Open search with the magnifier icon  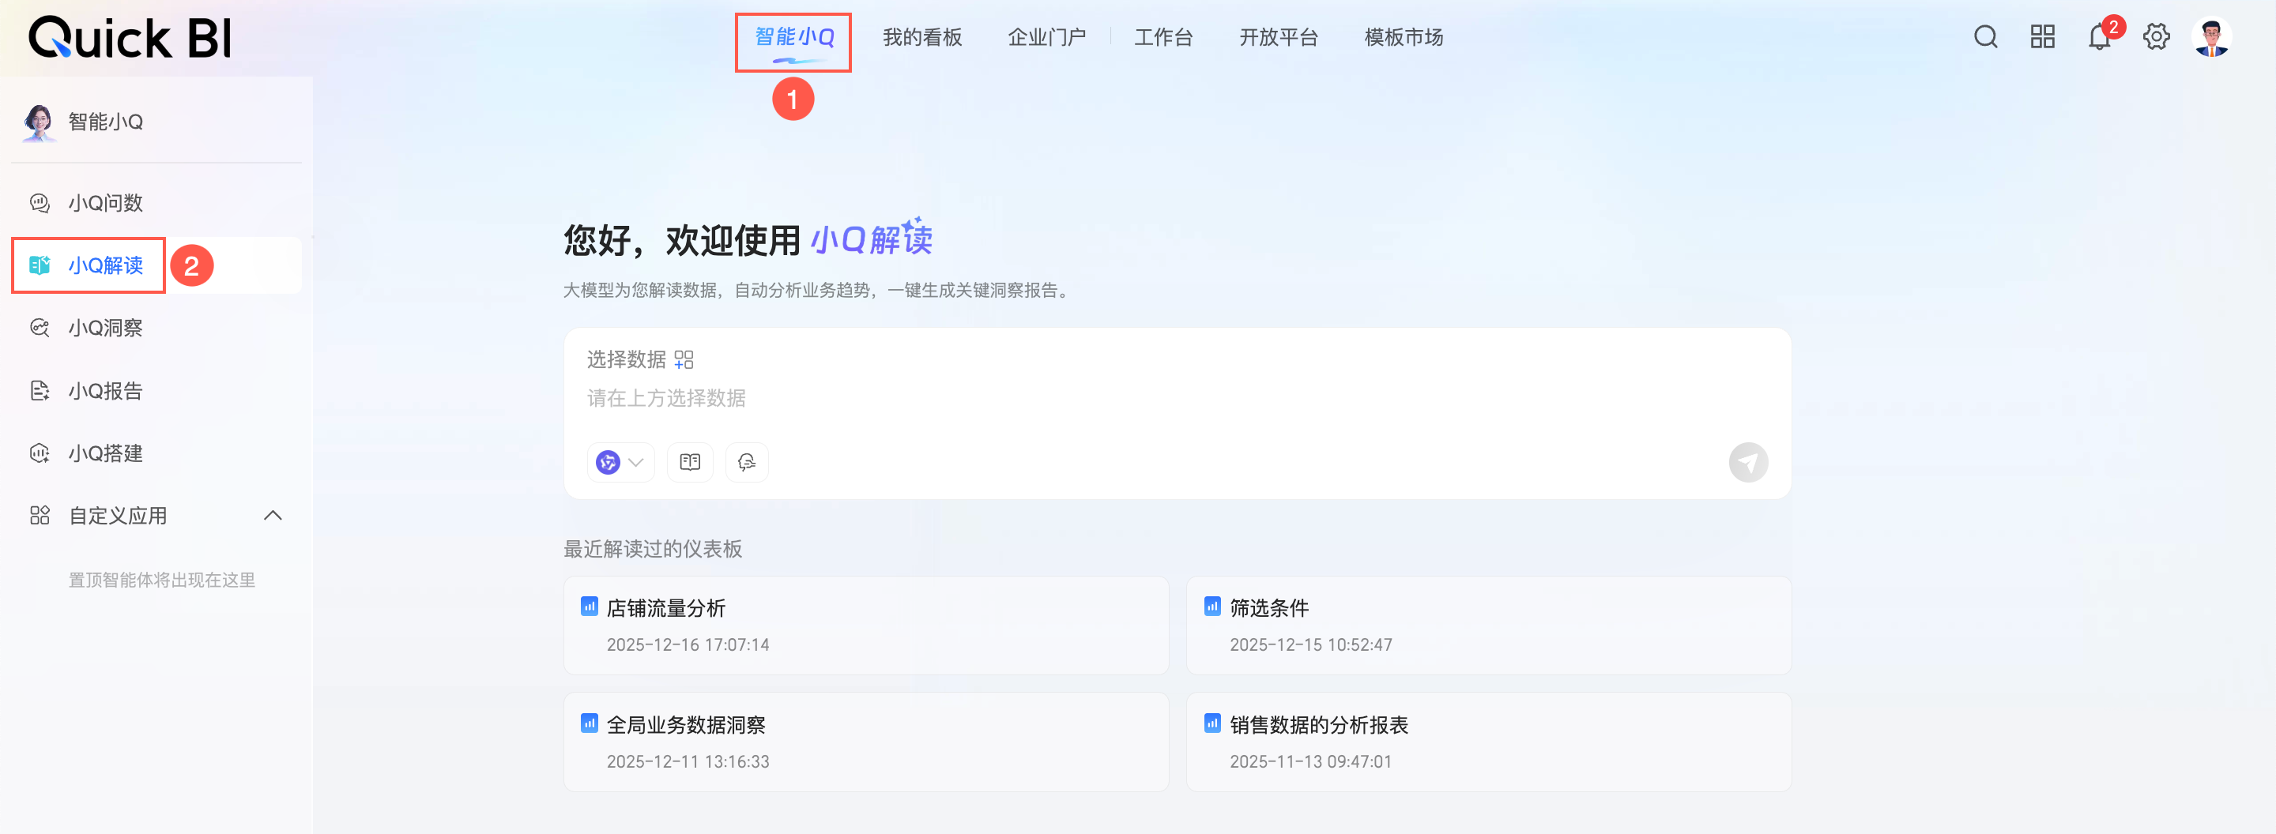point(1985,37)
